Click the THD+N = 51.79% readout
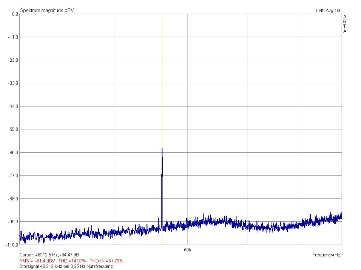The width and height of the screenshot is (361, 270). pos(106,261)
